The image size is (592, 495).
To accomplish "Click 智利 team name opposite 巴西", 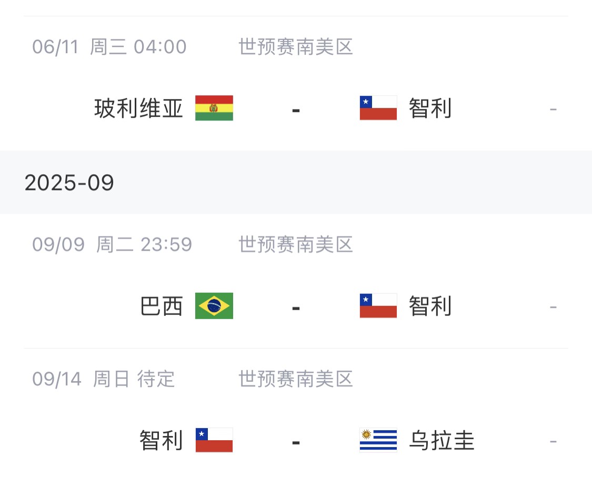I will 430,306.
